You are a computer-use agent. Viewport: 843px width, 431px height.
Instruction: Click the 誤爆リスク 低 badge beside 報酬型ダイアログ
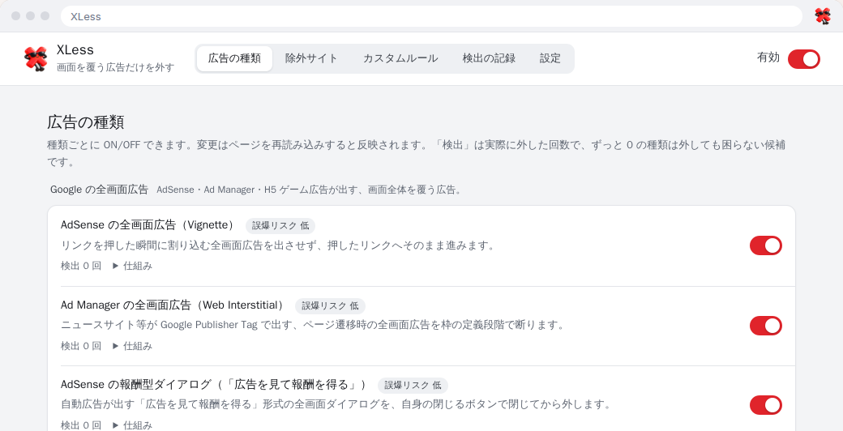click(x=413, y=386)
